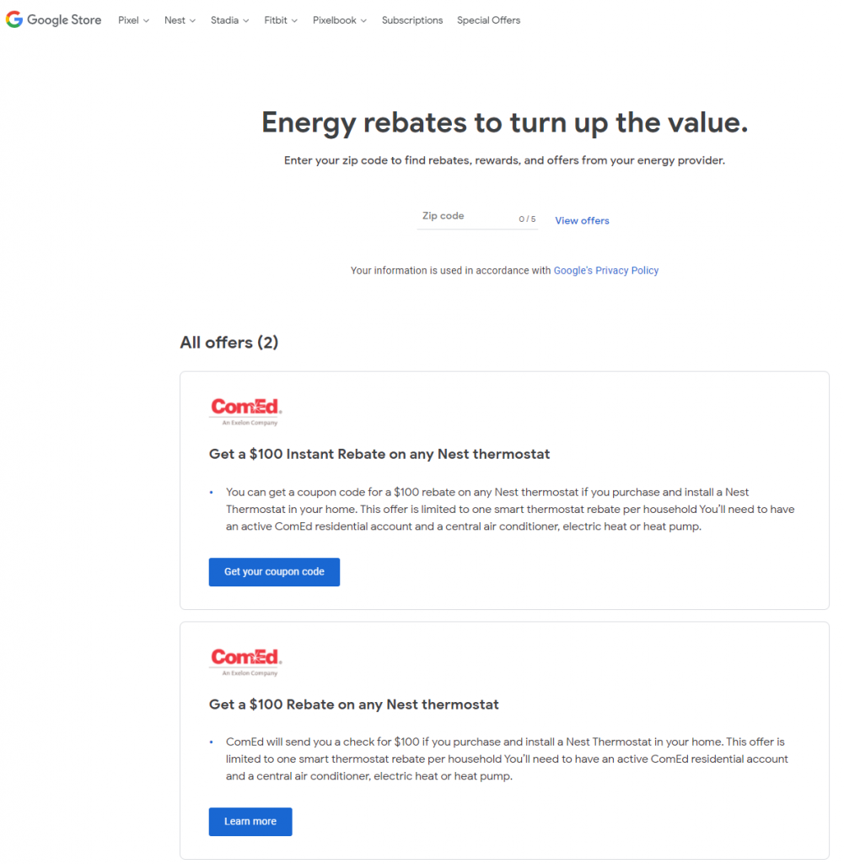Expand the Stadia navigation dropdown
844x864 pixels.
tap(229, 20)
